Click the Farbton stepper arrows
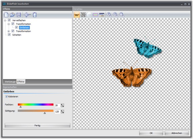The width and height of the screenshot is (193, 139). pyautogui.click(x=62, y=106)
